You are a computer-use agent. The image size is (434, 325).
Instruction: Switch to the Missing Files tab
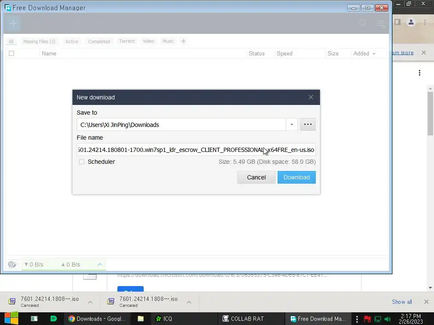[39, 41]
